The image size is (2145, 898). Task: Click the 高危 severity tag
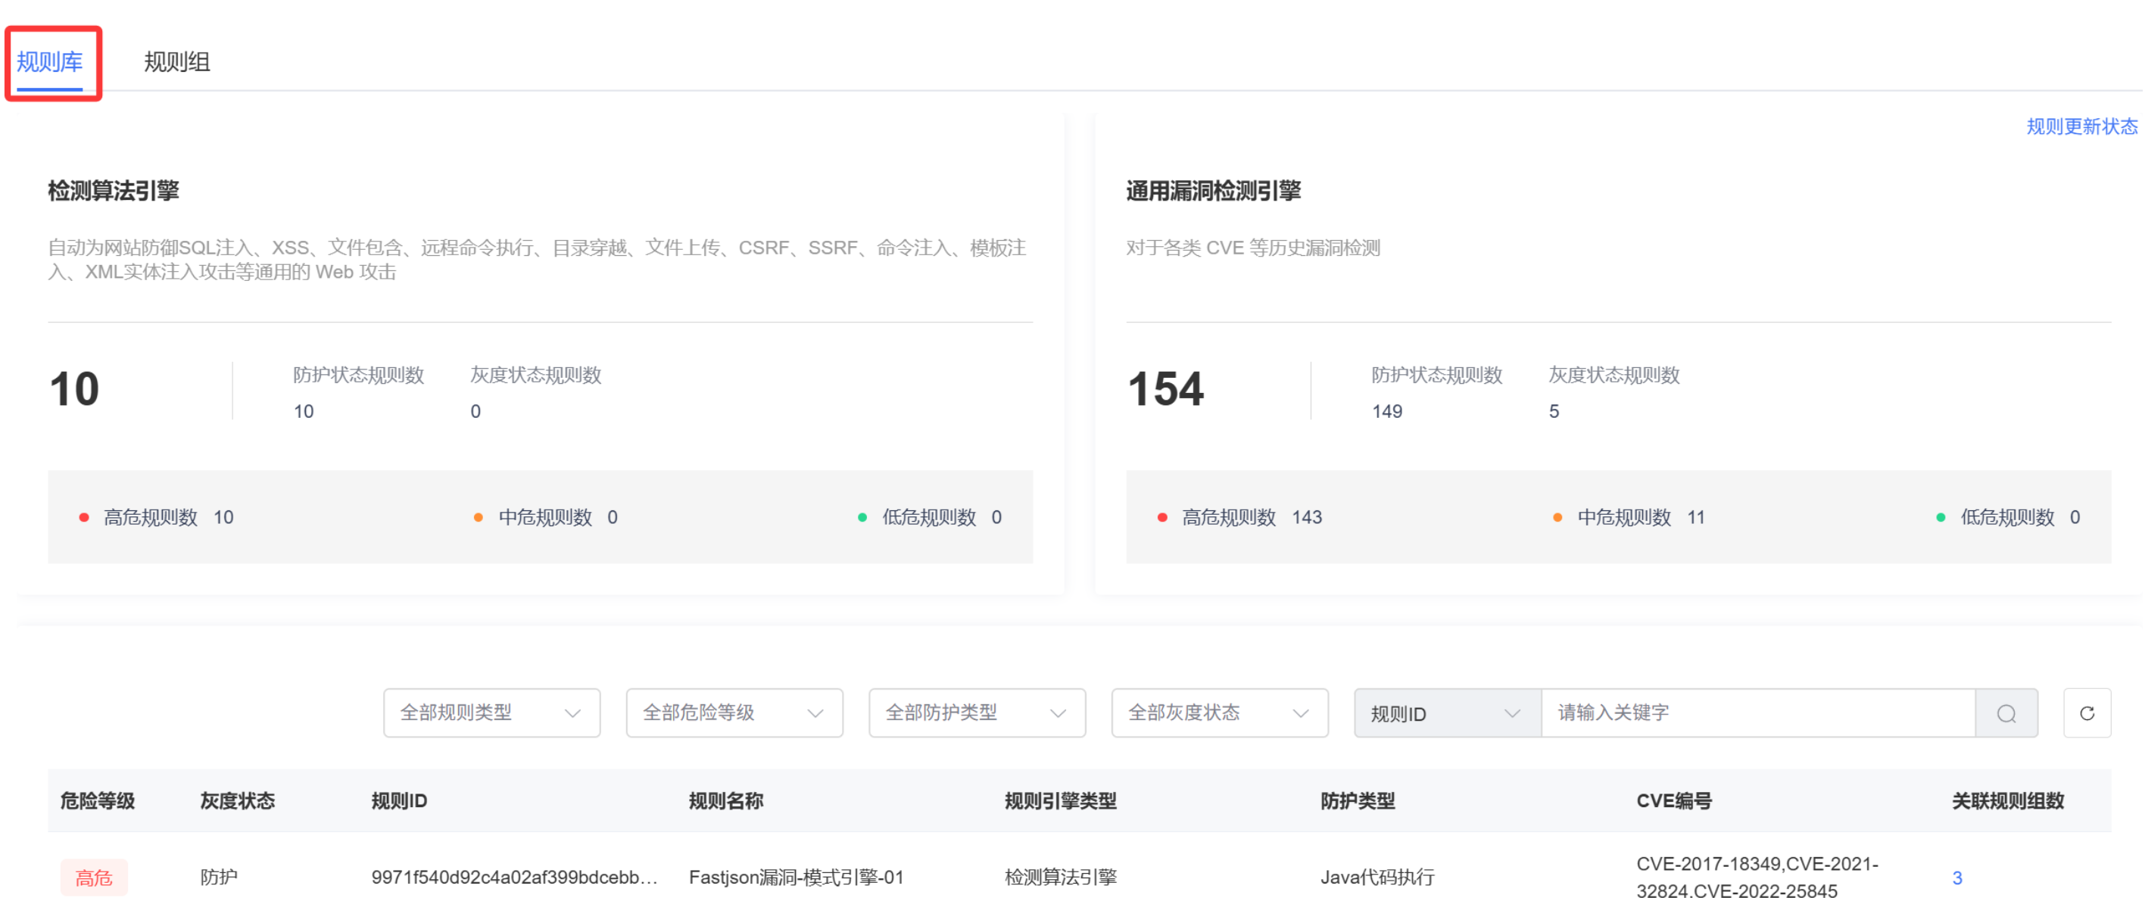pyautogui.click(x=94, y=877)
